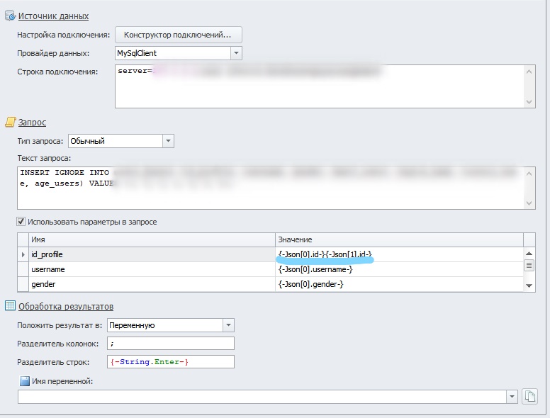The width and height of the screenshot is (550, 418).
Task: Open the Тип запроса dropdown
Action: (x=168, y=141)
